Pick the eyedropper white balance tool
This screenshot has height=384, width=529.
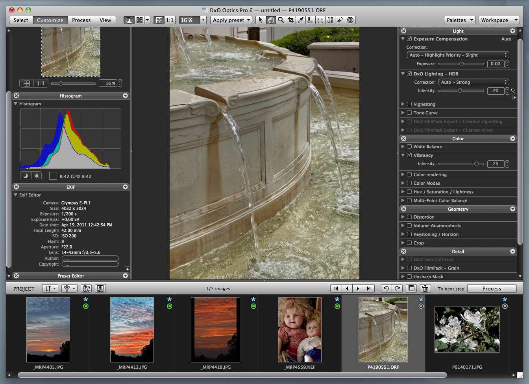[x=301, y=20]
